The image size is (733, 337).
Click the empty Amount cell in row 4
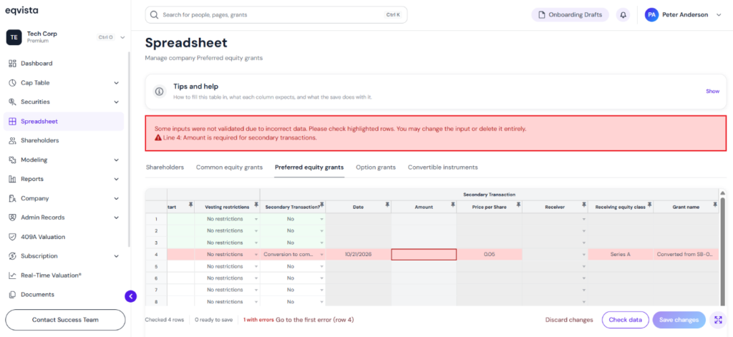tap(424, 254)
